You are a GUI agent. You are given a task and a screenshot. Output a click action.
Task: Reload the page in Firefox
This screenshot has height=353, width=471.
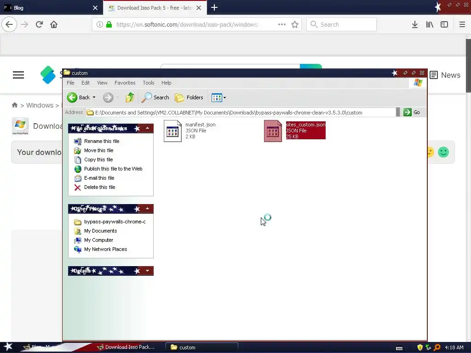tap(39, 25)
